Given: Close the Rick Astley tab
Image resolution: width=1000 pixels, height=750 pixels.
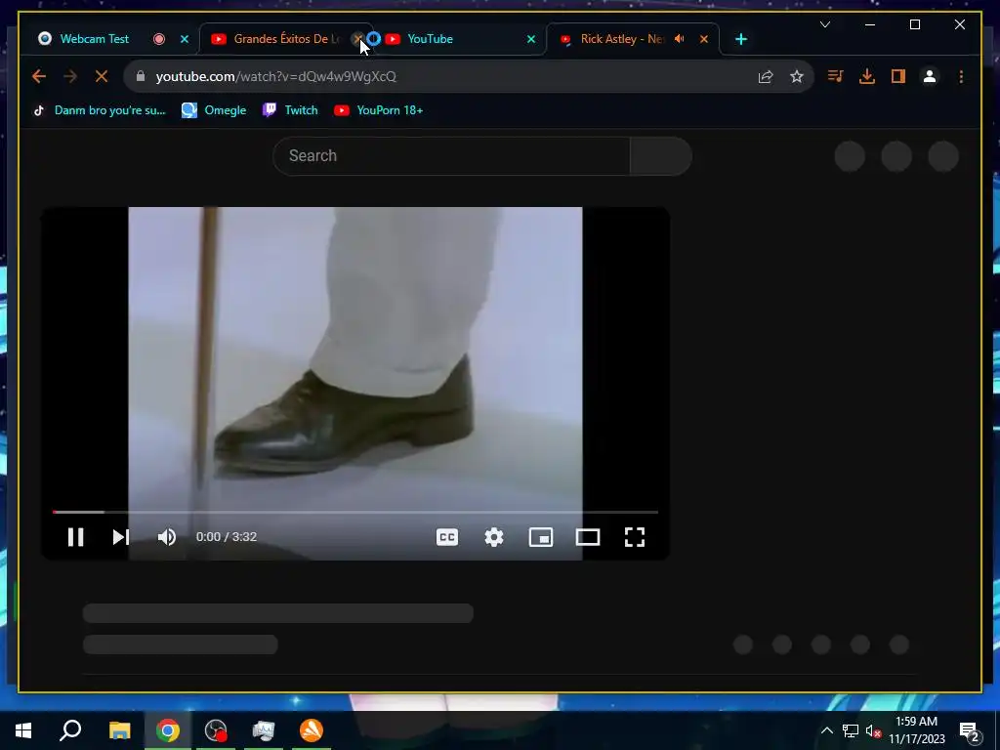Looking at the screenshot, I should pyautogui.click(x=704, y=39).
